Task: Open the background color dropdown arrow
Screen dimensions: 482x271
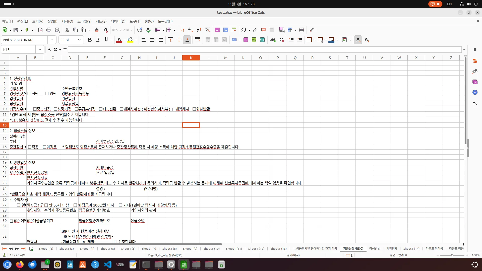Action: coord(136,40)
